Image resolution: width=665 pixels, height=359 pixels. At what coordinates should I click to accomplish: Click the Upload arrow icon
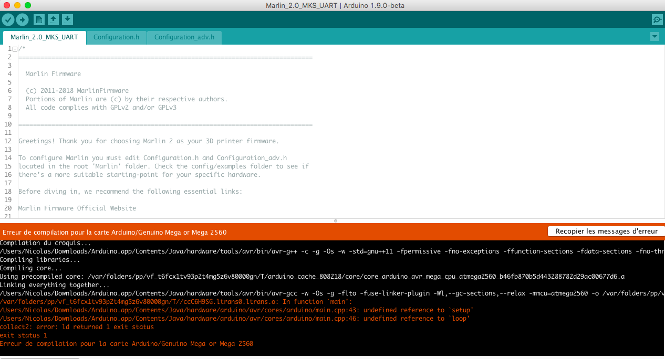(22, 20)
